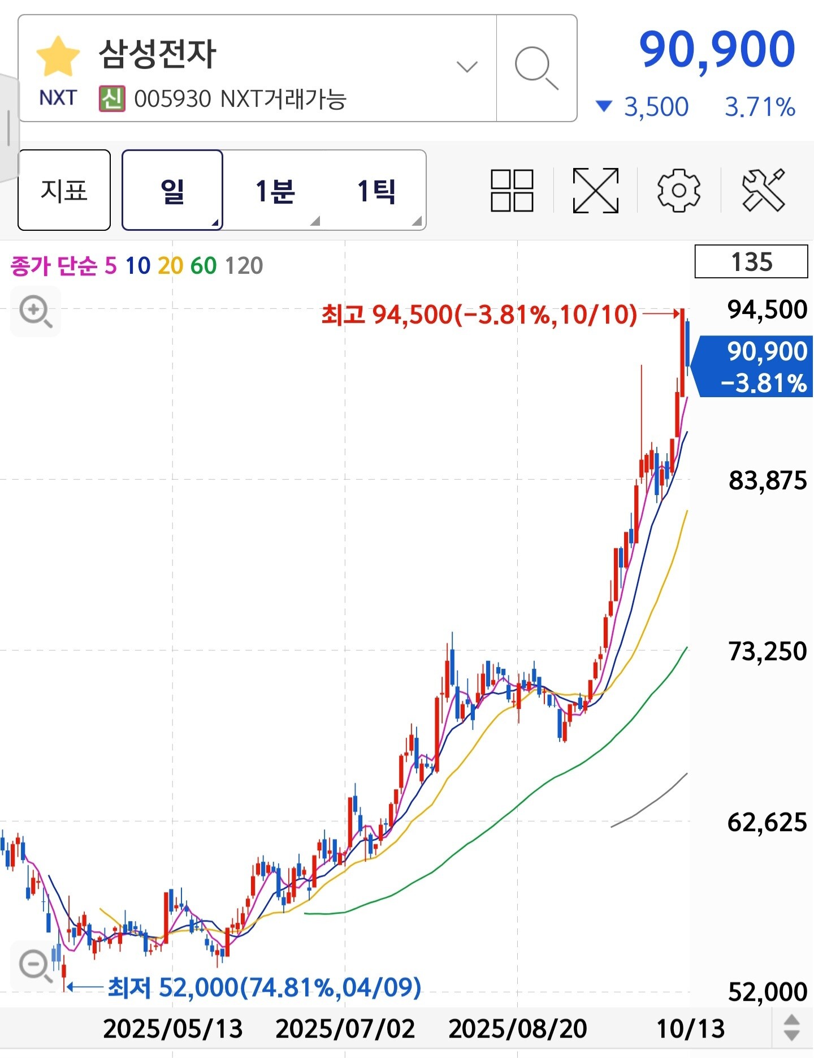Expand the 삼성전자 stock selector chevron
Screen dimensions: 814x1058
point(467,67)
